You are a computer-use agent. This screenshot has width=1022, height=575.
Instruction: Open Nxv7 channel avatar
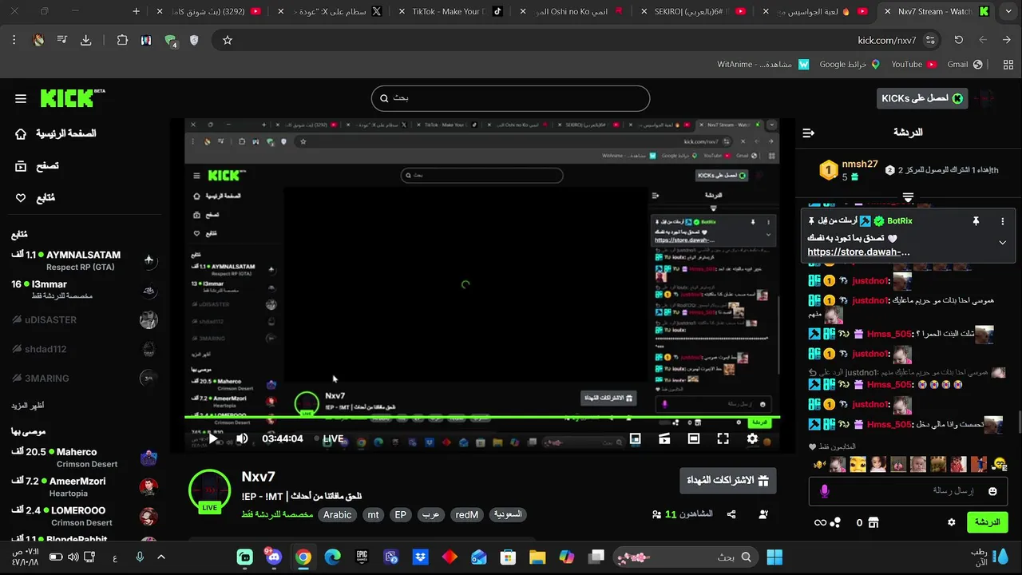point(209,490)
